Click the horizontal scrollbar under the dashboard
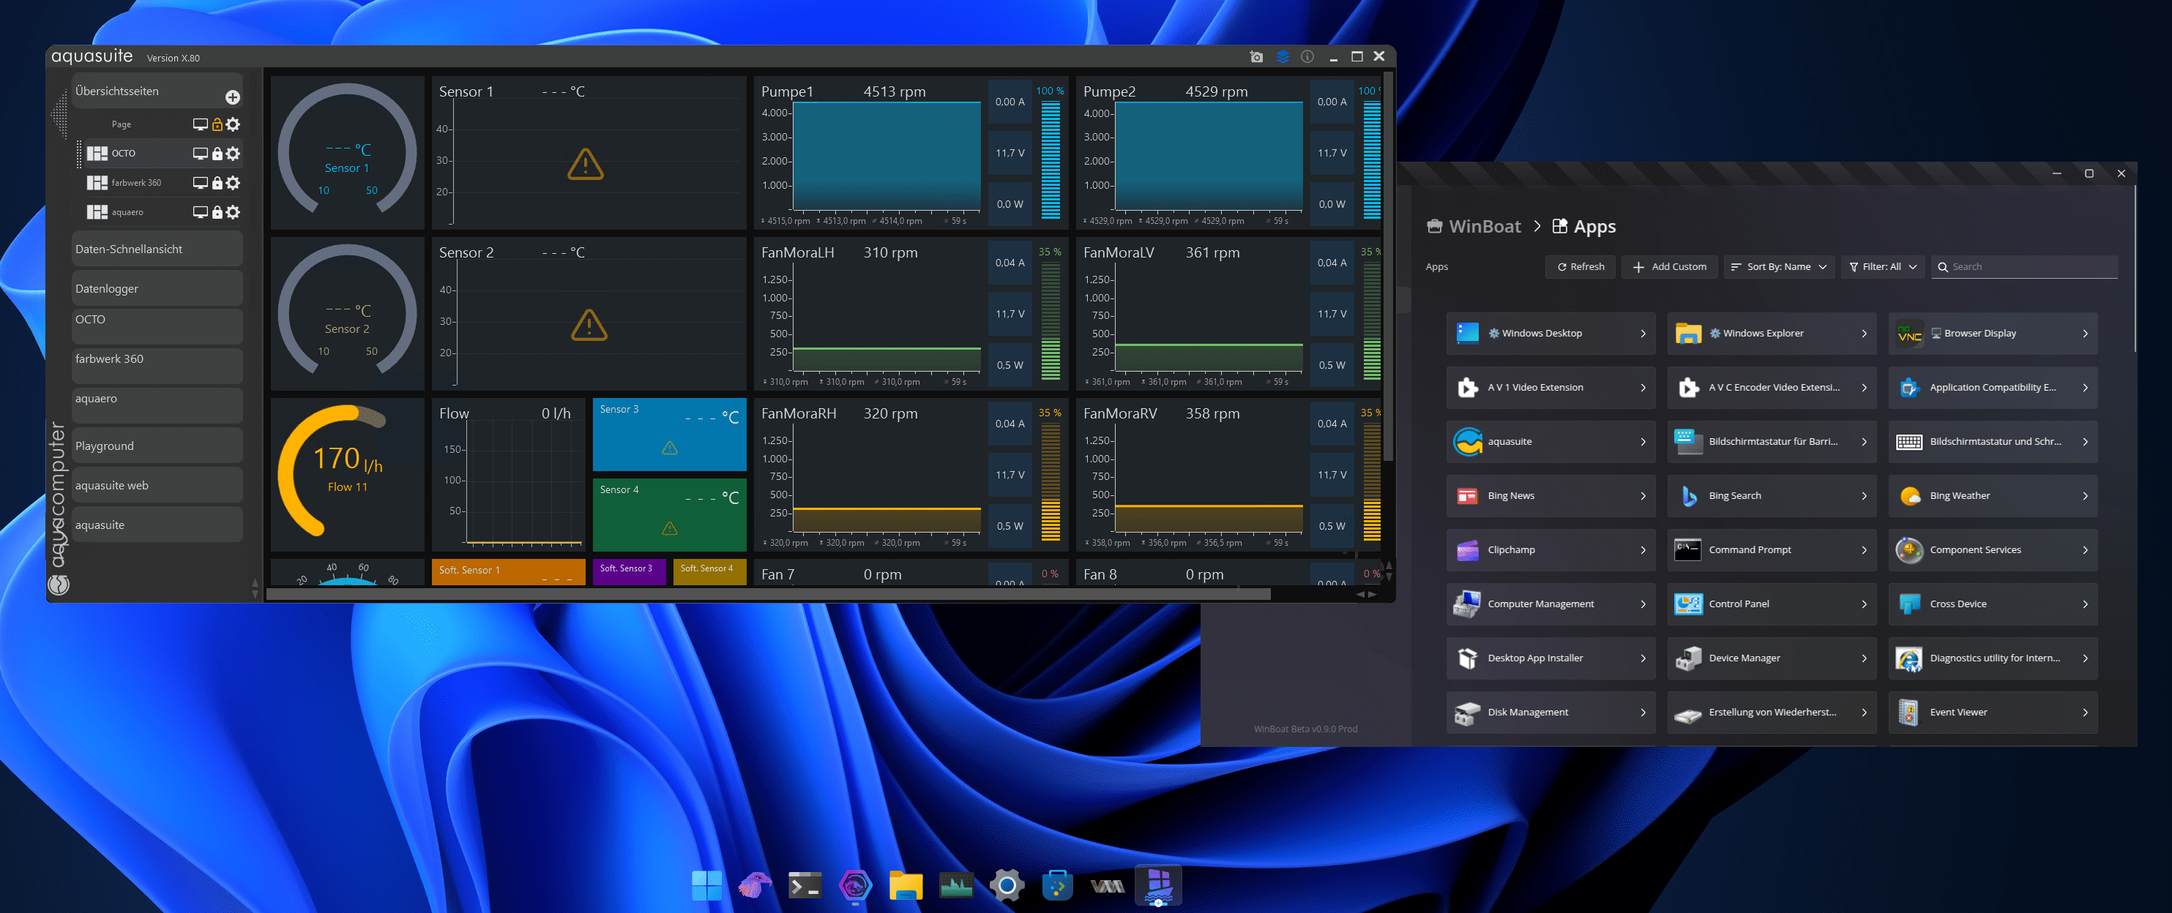 [767, 595]
